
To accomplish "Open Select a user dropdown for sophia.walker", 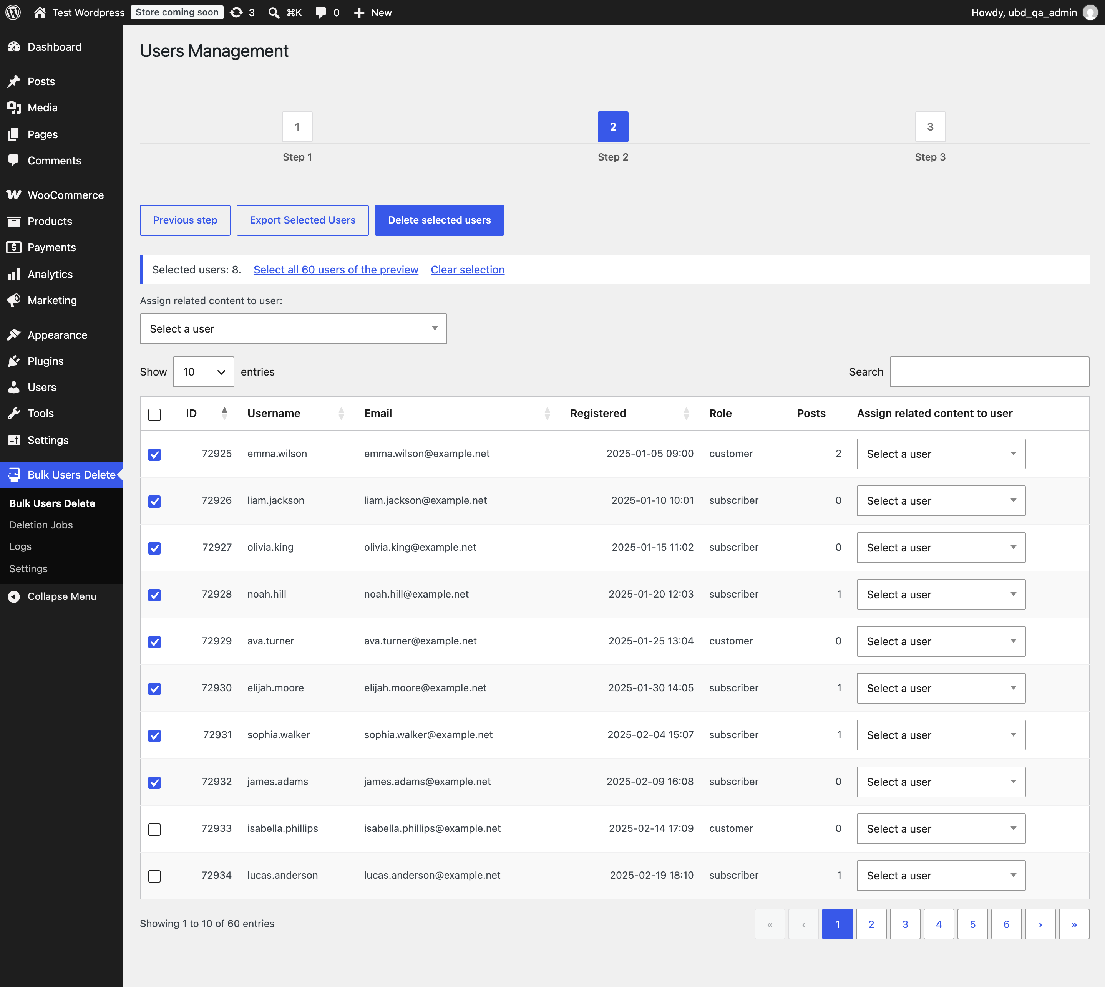I will pos(941,735).
